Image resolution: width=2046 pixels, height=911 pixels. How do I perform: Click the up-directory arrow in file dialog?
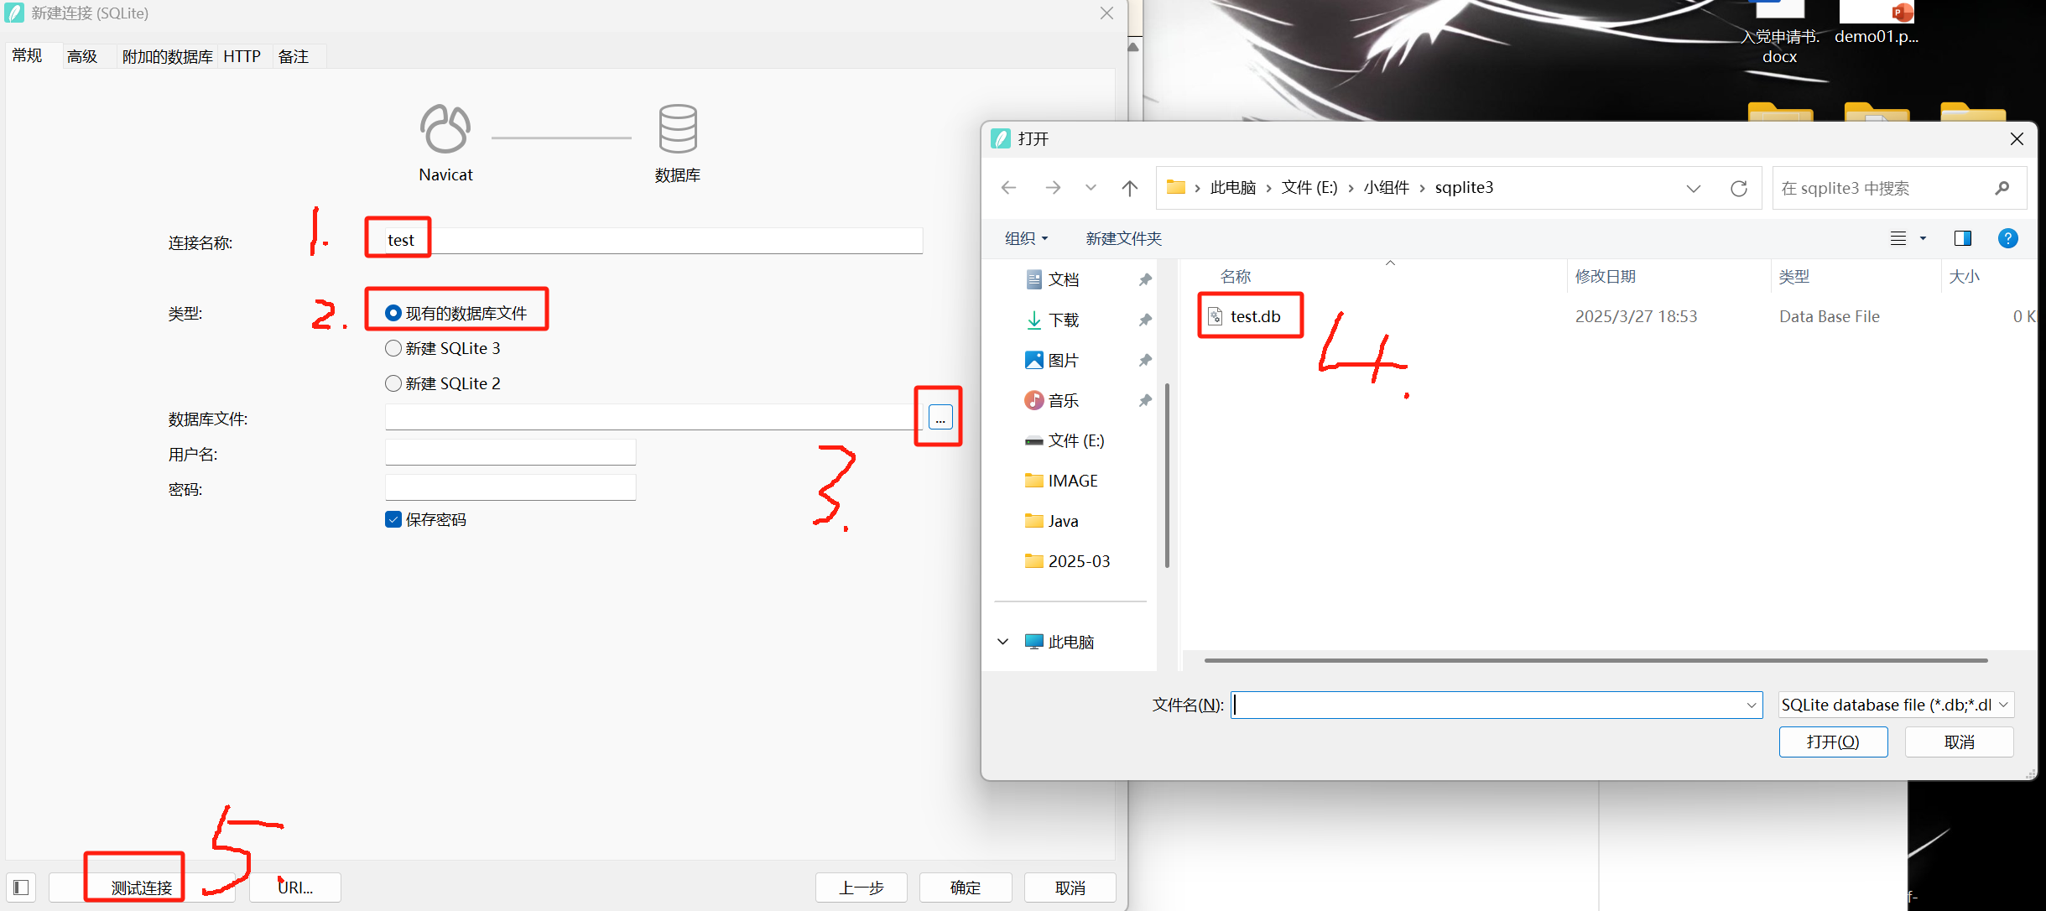1129,188
